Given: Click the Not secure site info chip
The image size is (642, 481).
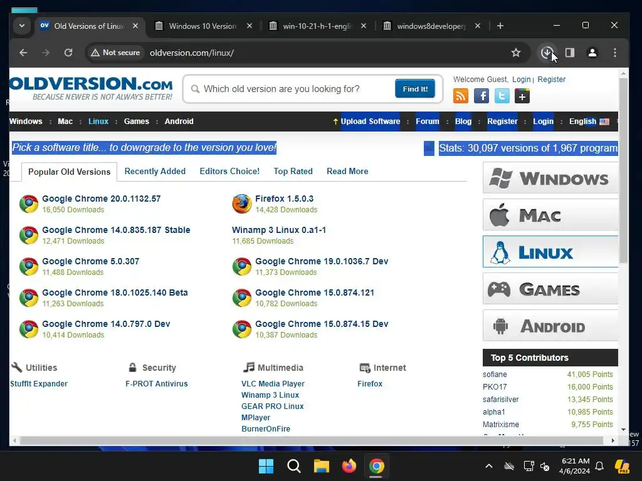Looking at the screenshot, I should 115,53.
